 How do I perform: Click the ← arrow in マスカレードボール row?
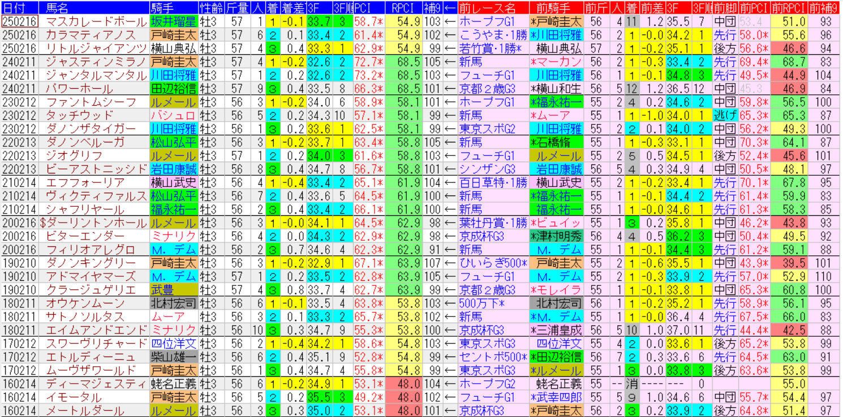coord(450,21)
